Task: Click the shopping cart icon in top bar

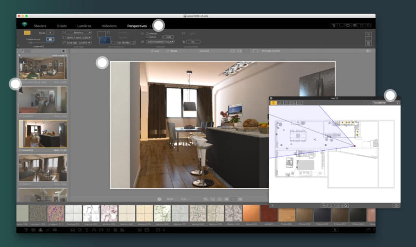Action: pyautogui.click(x=334, y=25)
